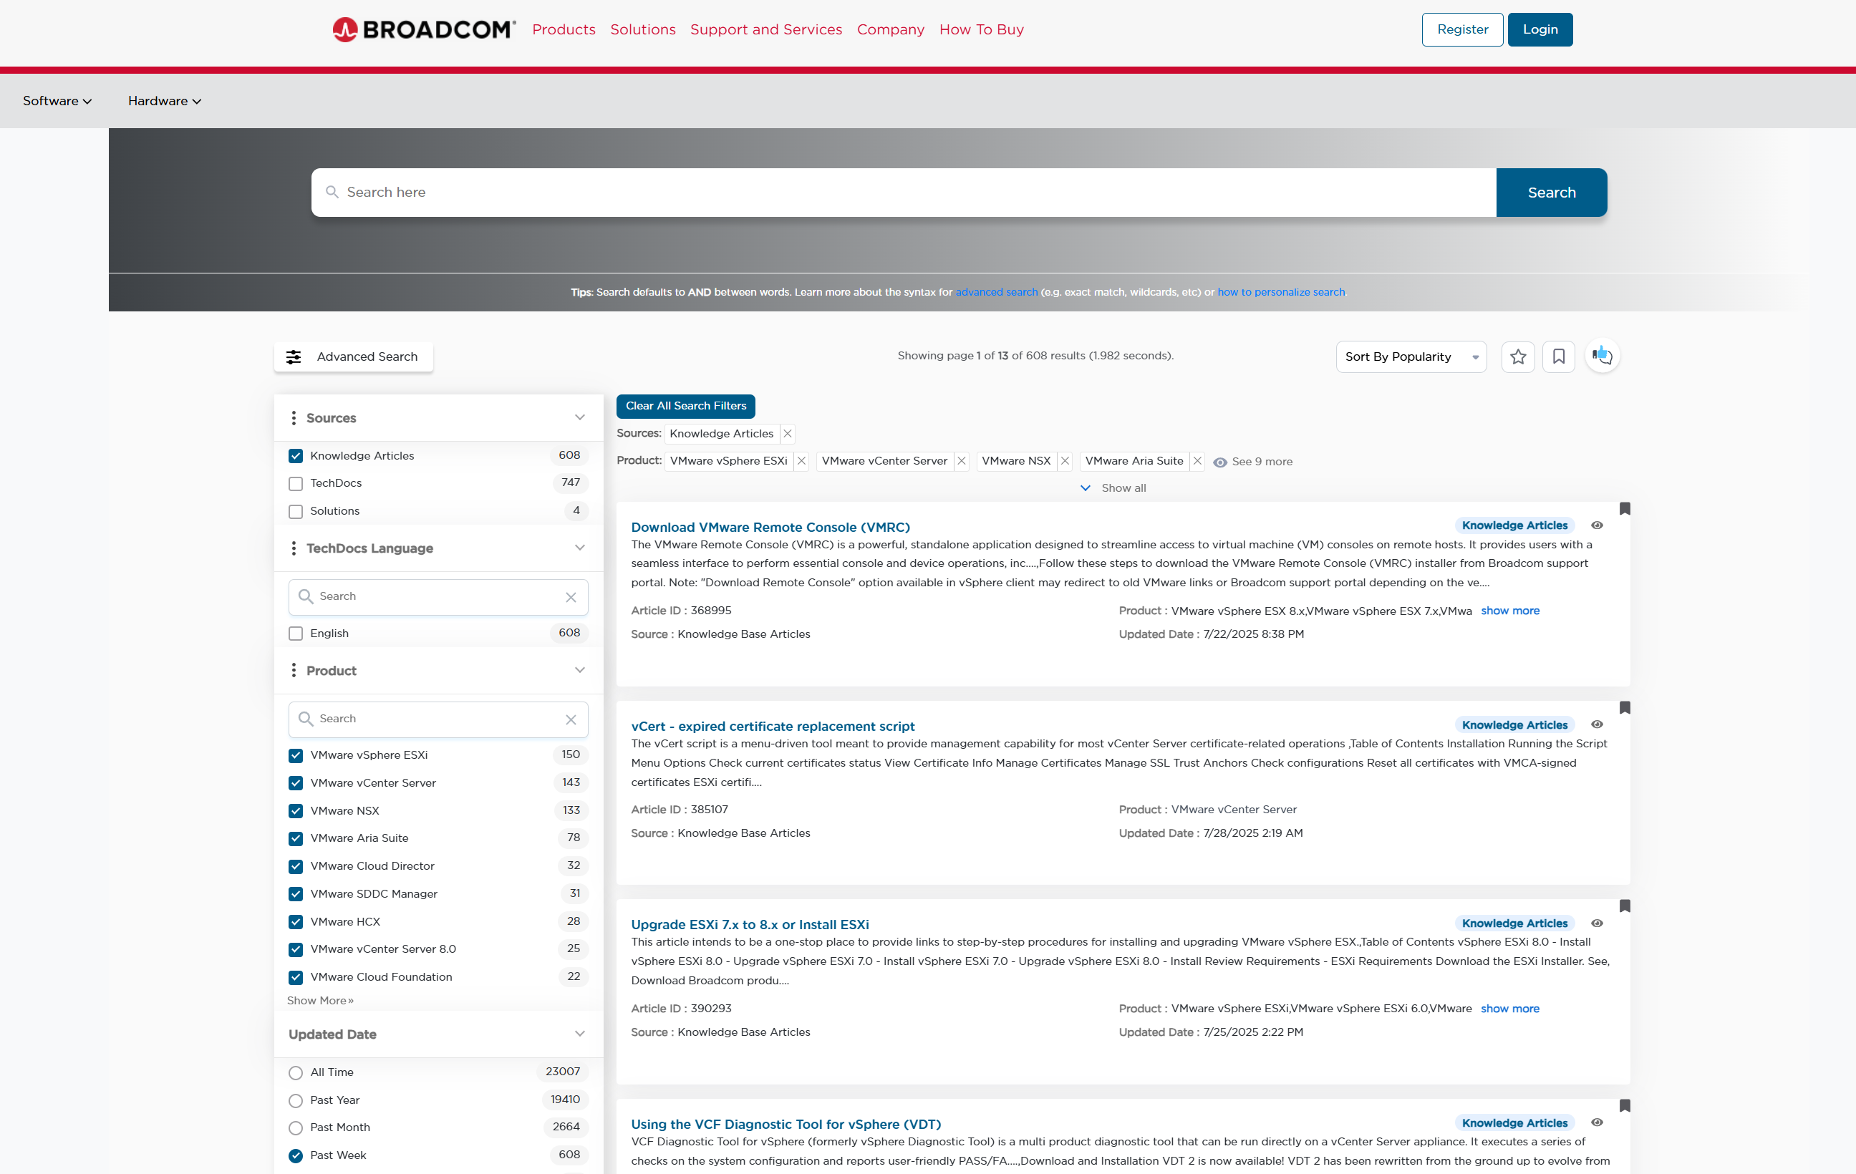Click Clear All Search Filters
The image size is (1856, 1174).
pos(685,406)
